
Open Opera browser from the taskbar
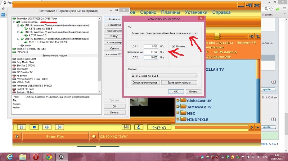click(x=36, y=156)
